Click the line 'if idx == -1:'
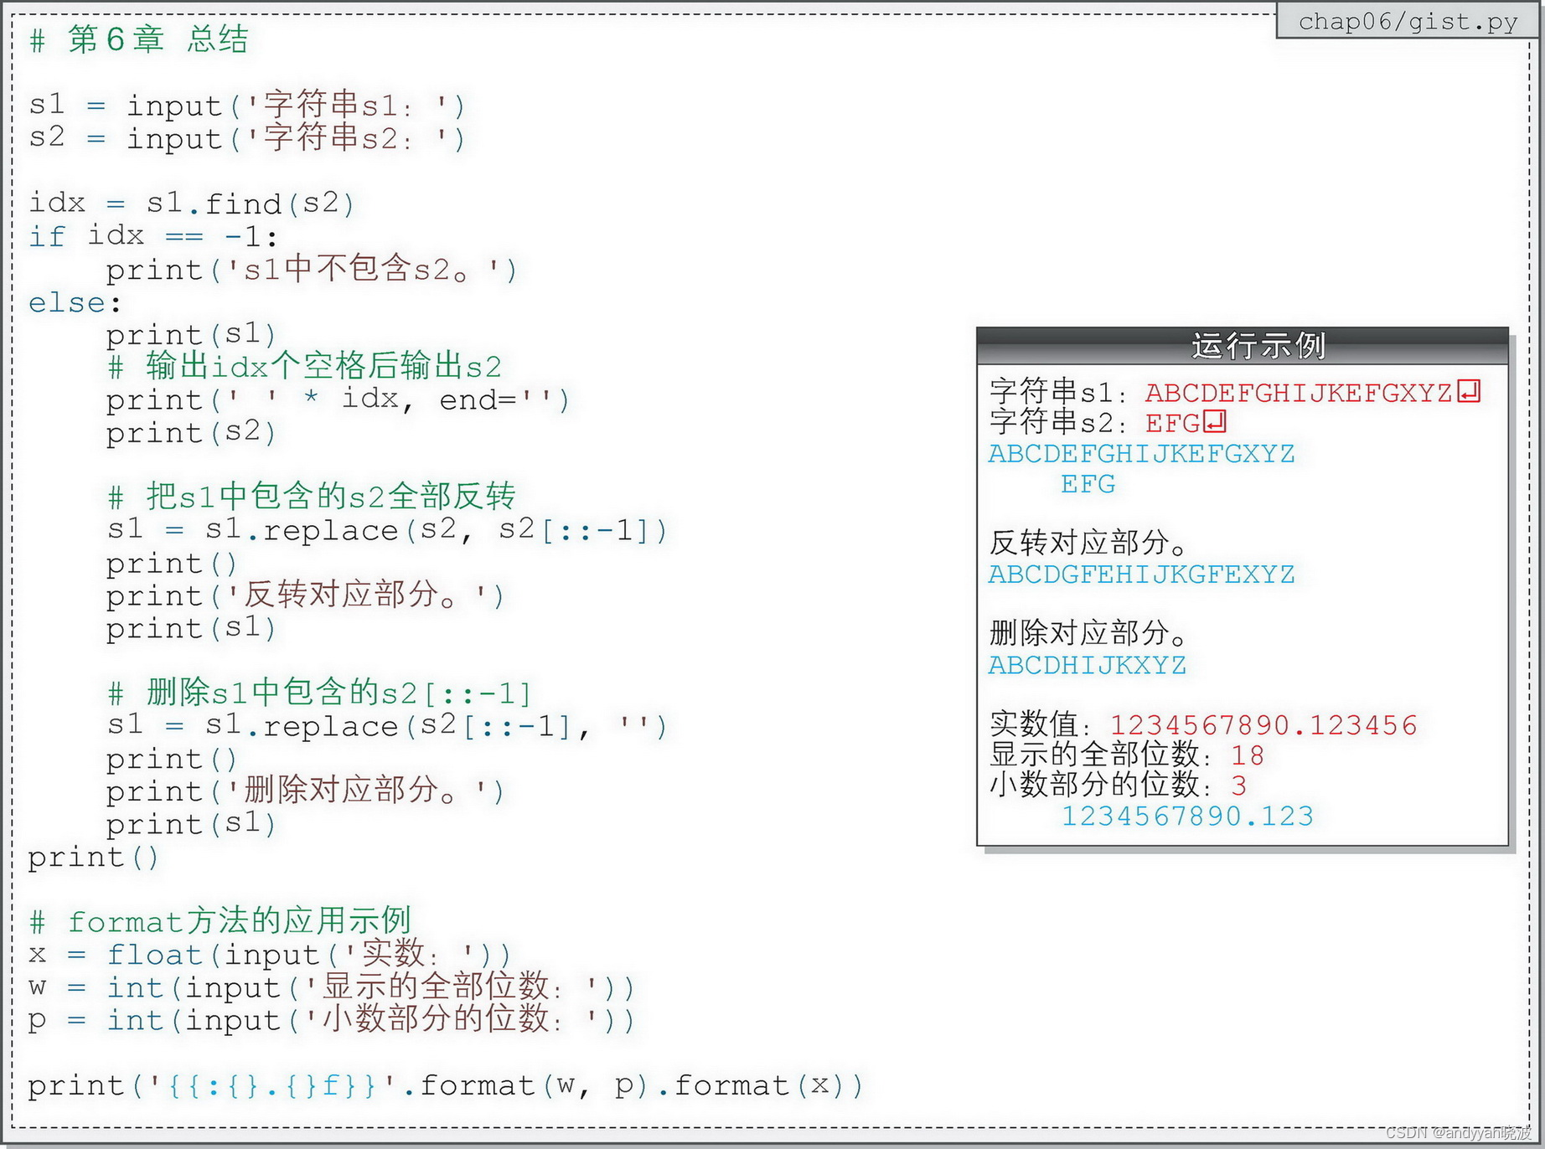This screenshot has width=1545, height=1149. pos(153,236)
